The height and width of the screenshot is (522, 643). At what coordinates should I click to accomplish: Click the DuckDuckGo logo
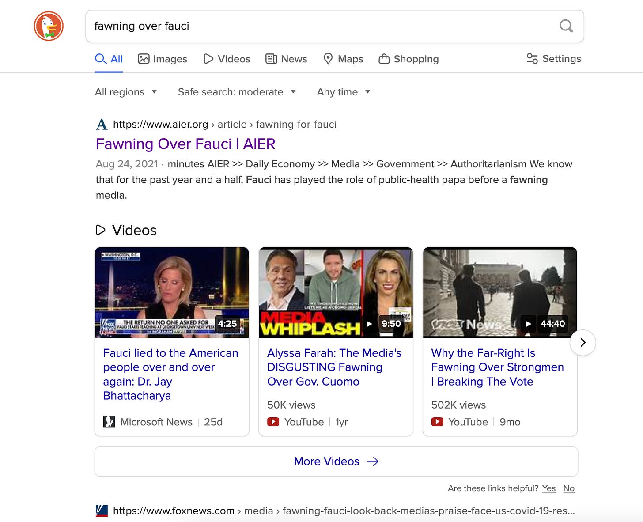point(49,26)
